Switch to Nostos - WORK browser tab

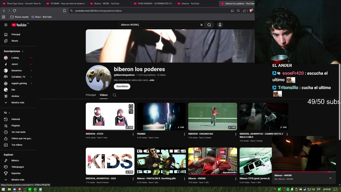coord(109,3)
